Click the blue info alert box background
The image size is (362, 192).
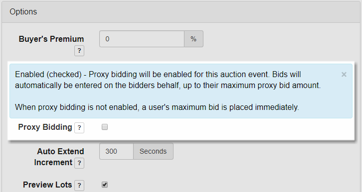(x=181, y=91)
